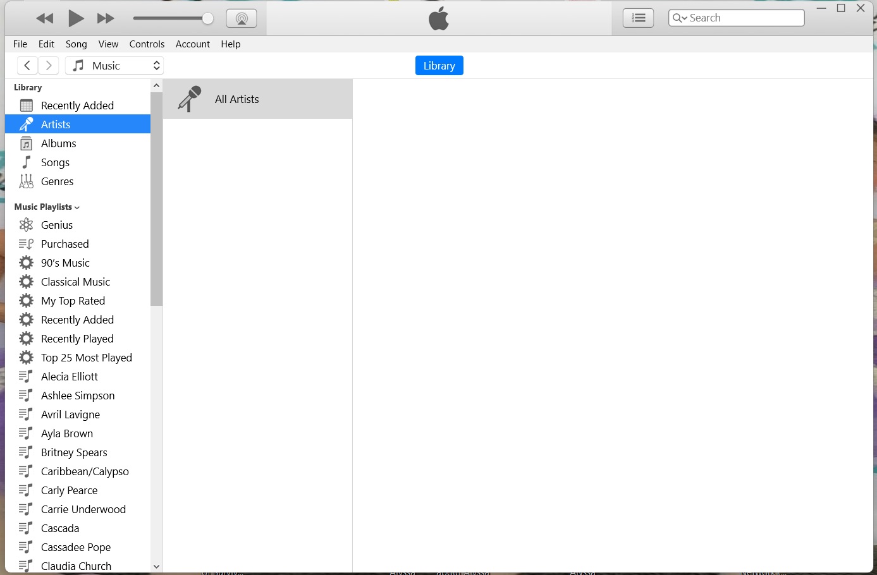
Task: Click the Alecia Elliott playlist icon
Action: (26, 377)
